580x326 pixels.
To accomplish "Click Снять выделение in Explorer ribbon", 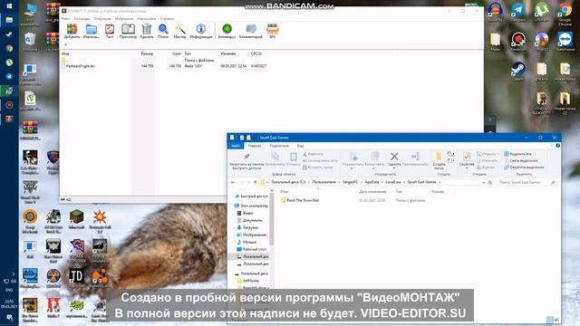I will pyautogui.click(x=521, y=160).
